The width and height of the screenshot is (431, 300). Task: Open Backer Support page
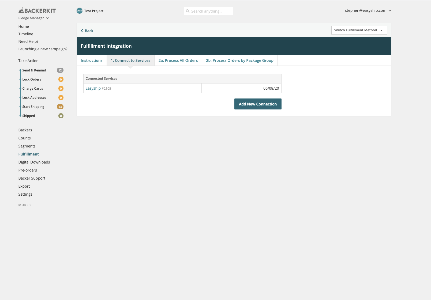pyautogui.click(x=32, y=178)
